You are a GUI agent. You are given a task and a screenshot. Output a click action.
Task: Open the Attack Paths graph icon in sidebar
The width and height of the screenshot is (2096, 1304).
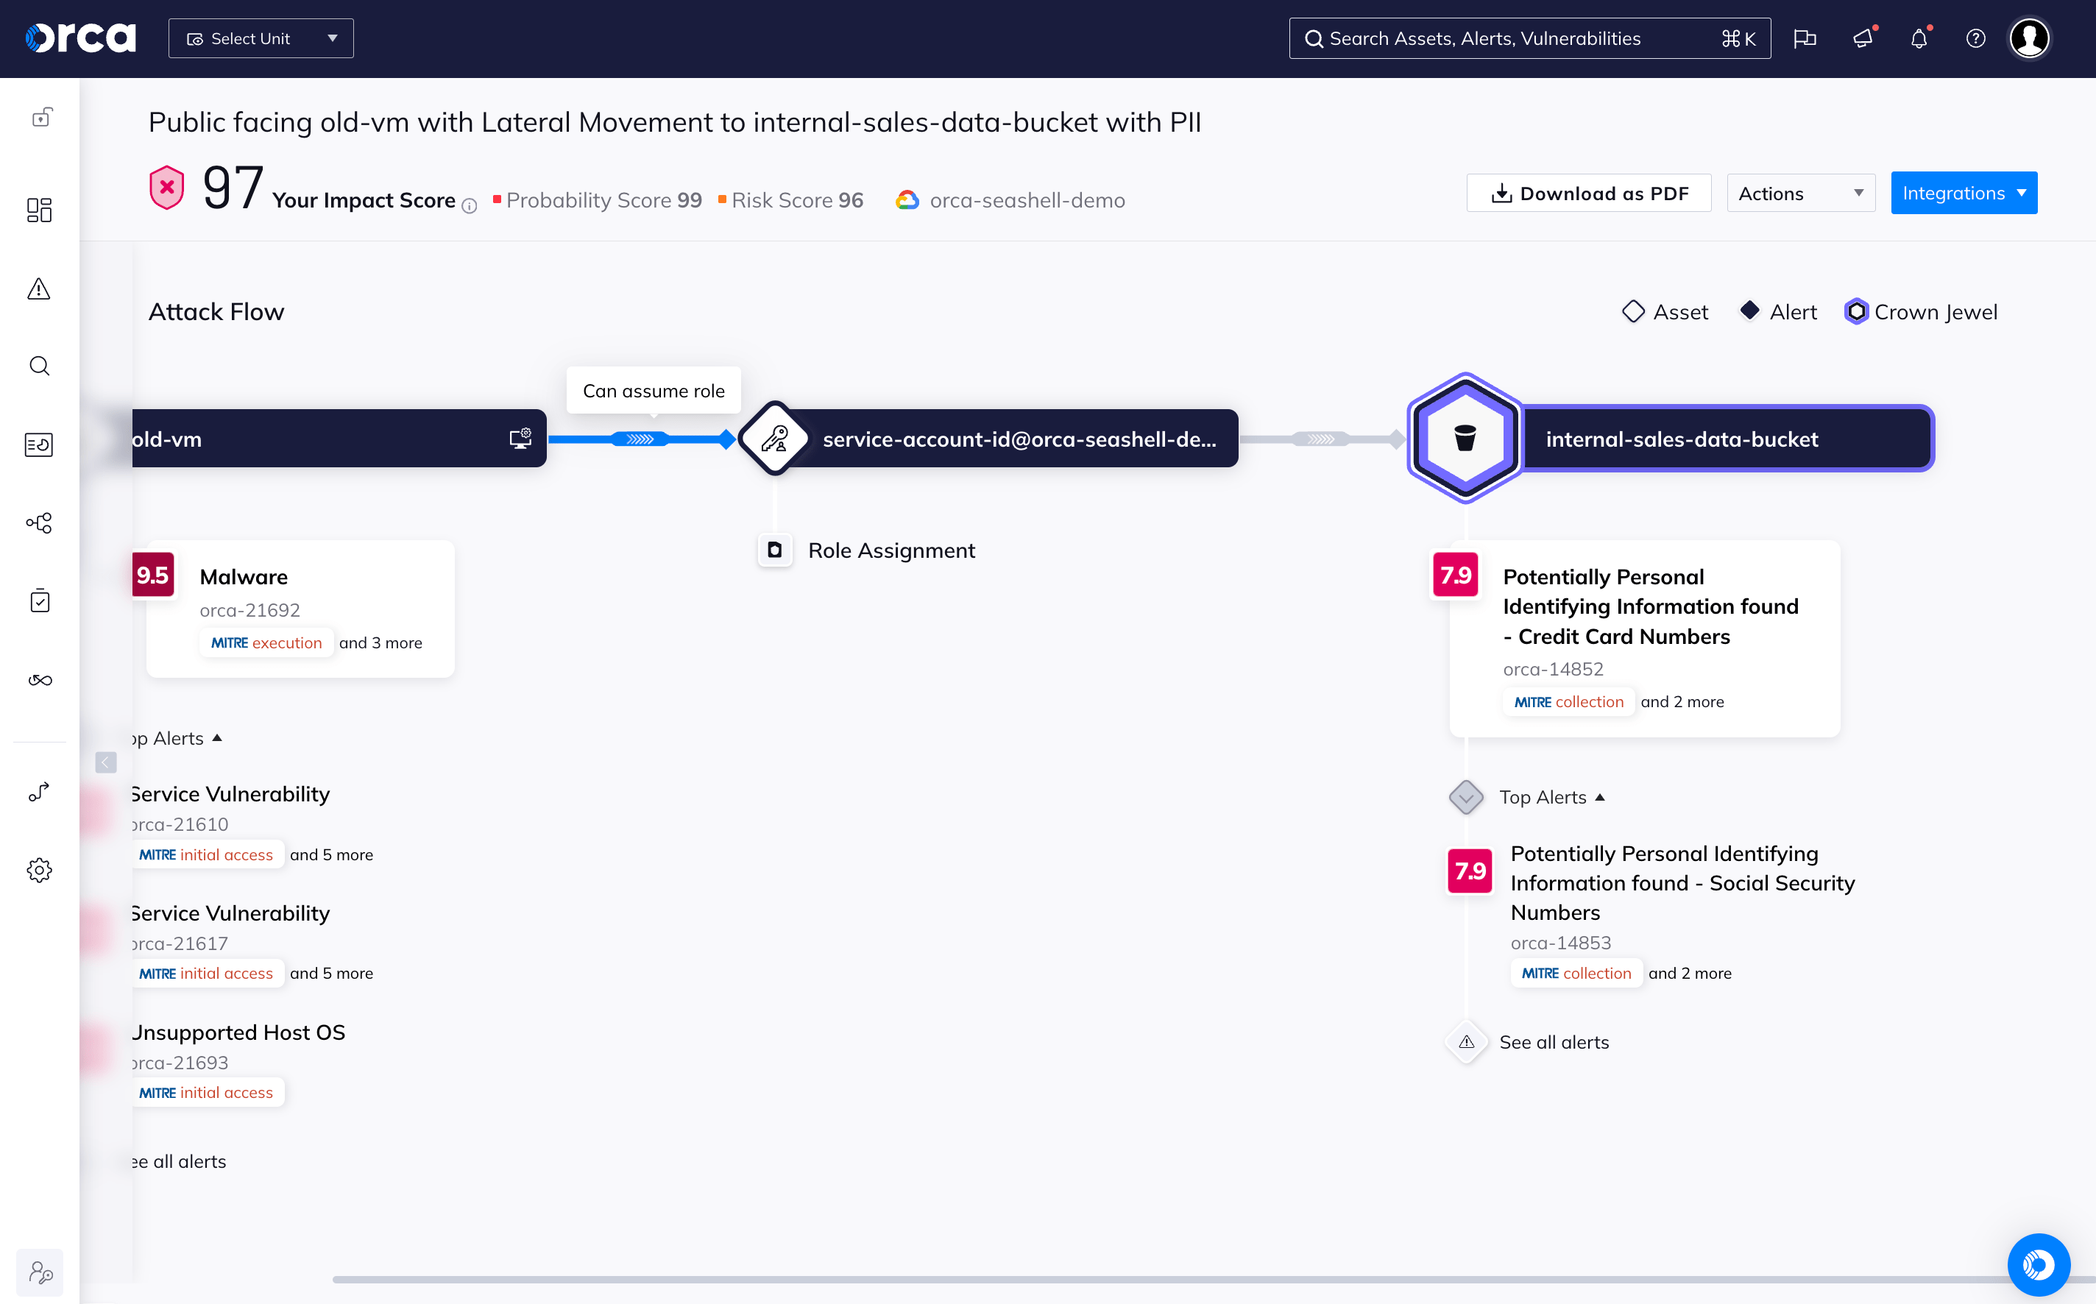coord(40,522)
